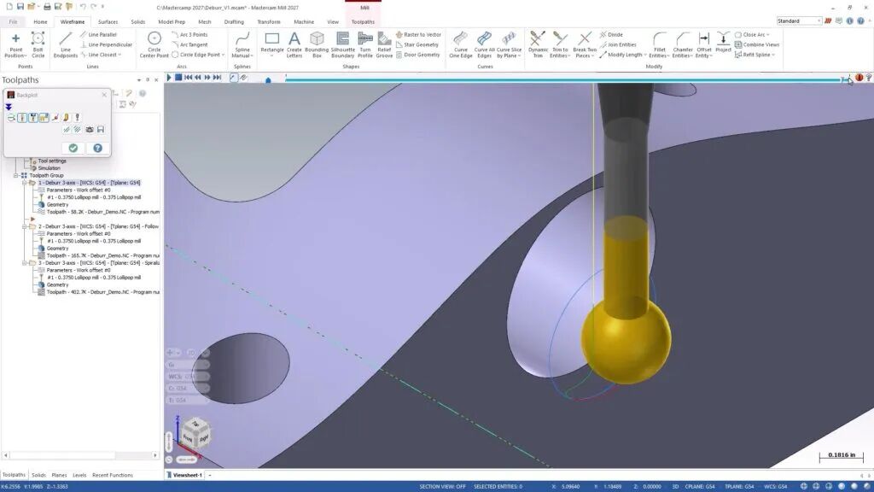Select the Project tool

coord(723,43)
